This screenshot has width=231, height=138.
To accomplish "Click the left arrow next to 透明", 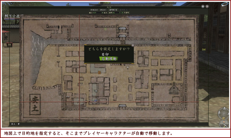I will pos(114,13).
